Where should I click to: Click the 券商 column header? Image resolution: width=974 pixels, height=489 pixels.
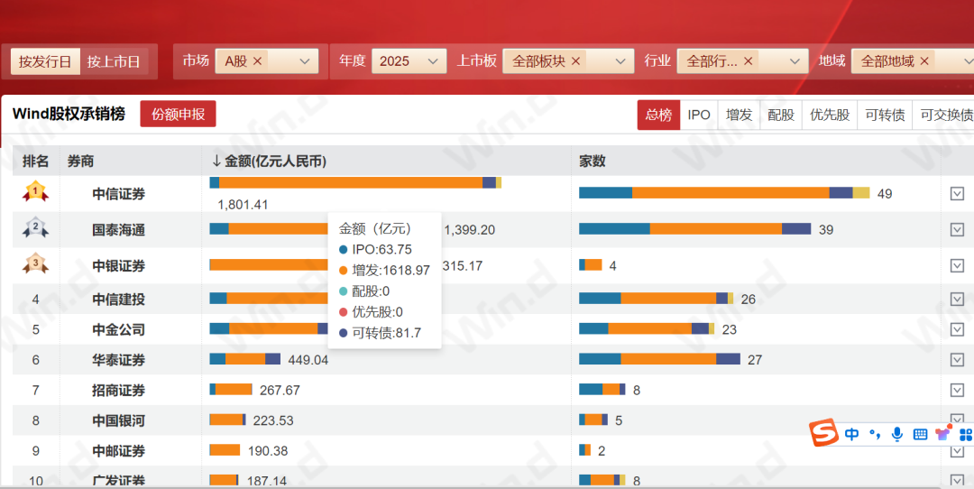pos(81,161)
